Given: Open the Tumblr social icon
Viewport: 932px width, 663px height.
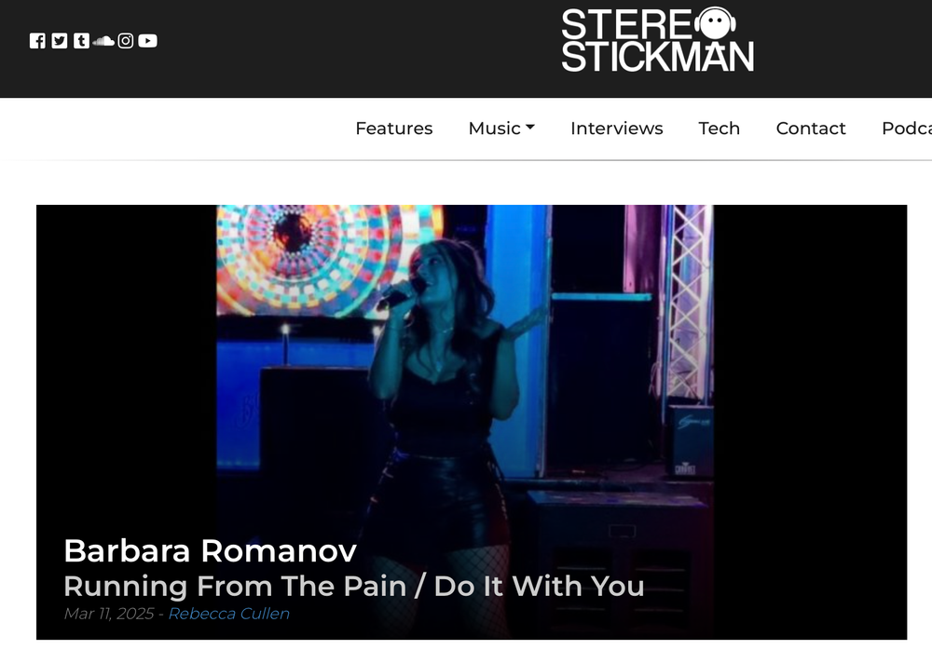Looking at the screenshot, I should 81,41.
